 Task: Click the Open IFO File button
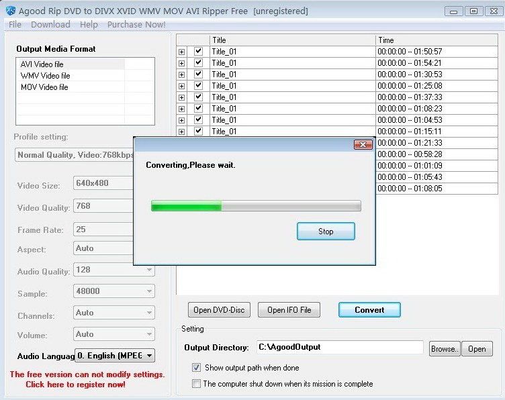pos(289,310)
